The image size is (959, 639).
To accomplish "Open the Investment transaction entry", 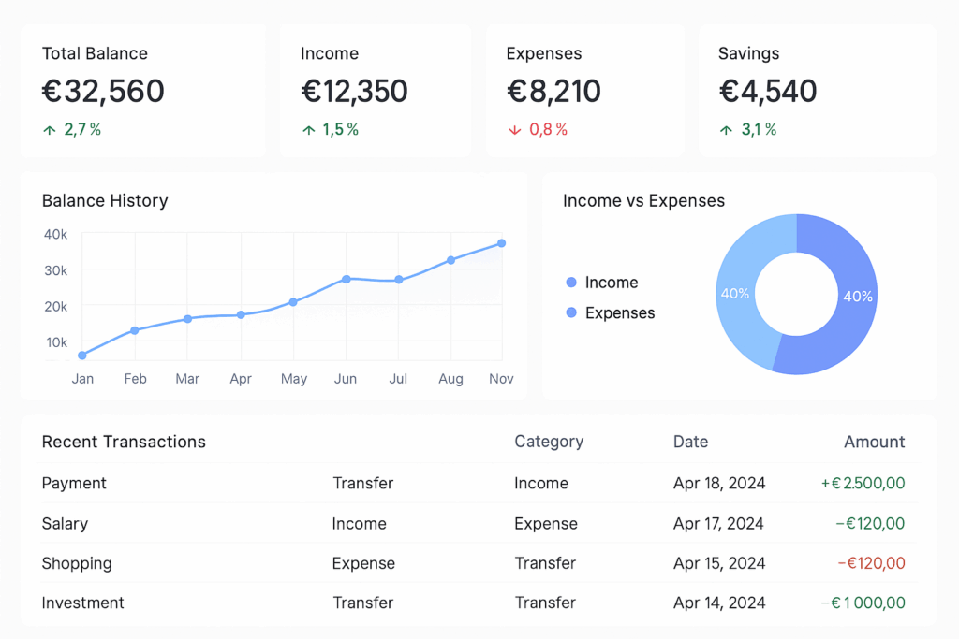I will point(82,603).
